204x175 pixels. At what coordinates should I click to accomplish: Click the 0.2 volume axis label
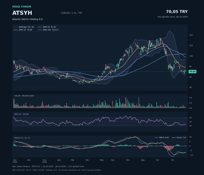pos(191,98)
